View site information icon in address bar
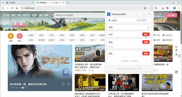Screen dimensions: 182x97 [22, 8]
